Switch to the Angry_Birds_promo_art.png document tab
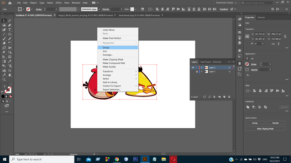 pos(86,15)
